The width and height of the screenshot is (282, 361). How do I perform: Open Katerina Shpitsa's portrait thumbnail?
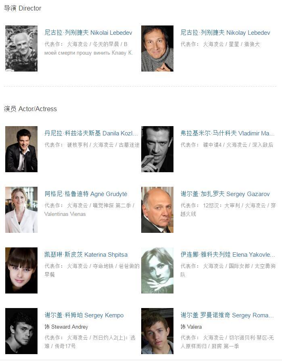coord(21,270)
